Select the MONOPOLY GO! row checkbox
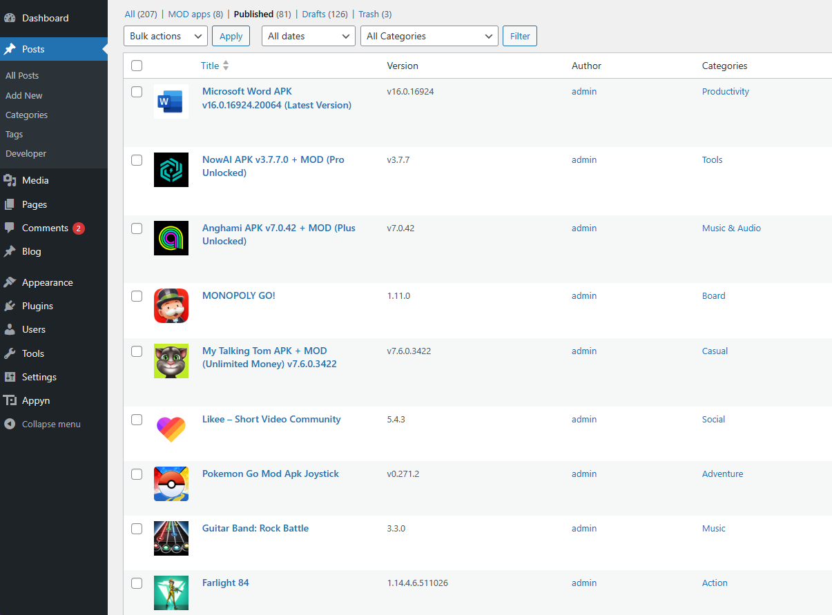 click(x=137, y=296)
